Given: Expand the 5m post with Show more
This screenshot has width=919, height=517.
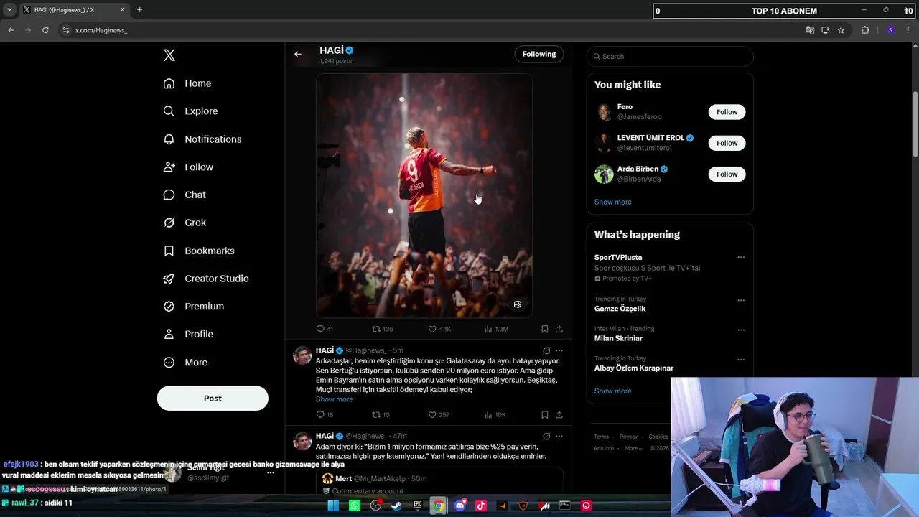Looking at the screenshot, I should [x=335, y=399].
